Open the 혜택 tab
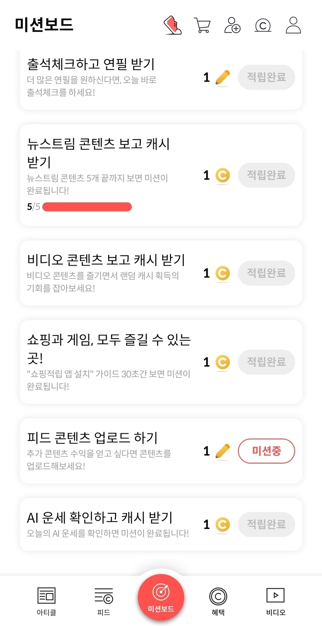 click(x=218, y=601)
